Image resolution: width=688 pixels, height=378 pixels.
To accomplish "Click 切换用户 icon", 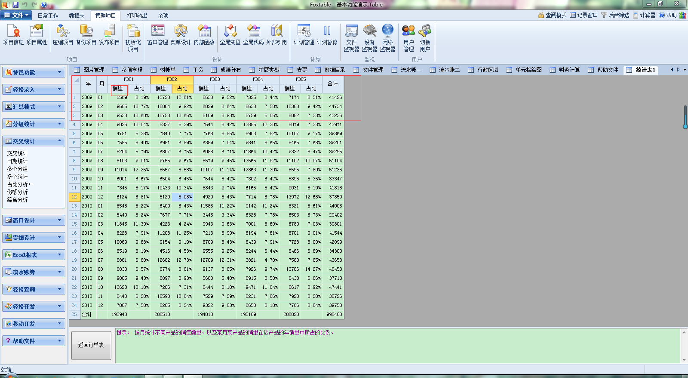I will pos(425,38).
